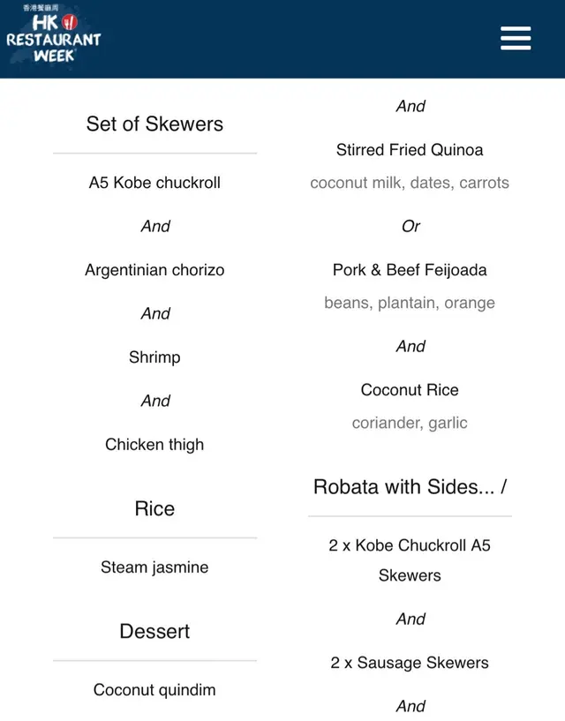
Task: Click the Pork & Beef Feijoada dish
Action: click(x=410, y=270)
